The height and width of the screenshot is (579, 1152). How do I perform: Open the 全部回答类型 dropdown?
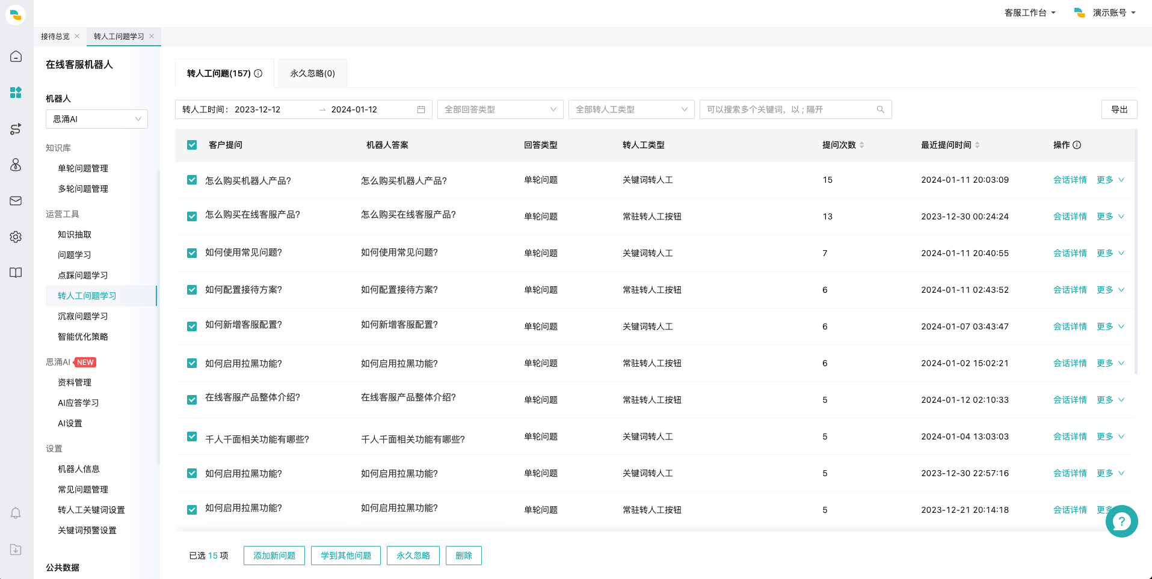[501, 109]
